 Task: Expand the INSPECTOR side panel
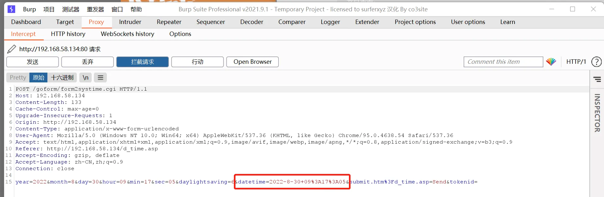[597, 113]
